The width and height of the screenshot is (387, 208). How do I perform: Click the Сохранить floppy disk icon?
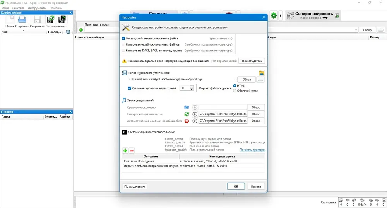click(37, 19)
